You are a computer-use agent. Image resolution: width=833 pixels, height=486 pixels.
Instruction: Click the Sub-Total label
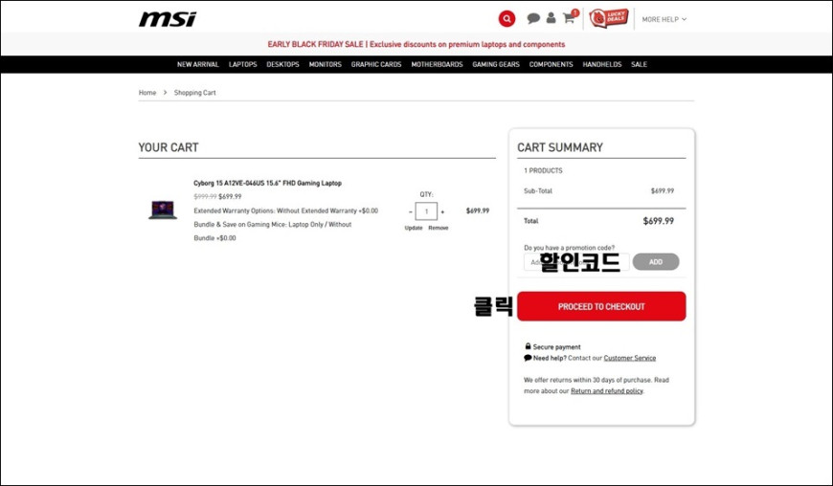(538, 191)
